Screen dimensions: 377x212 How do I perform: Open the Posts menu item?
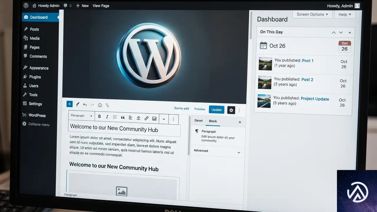coord(31,29)
